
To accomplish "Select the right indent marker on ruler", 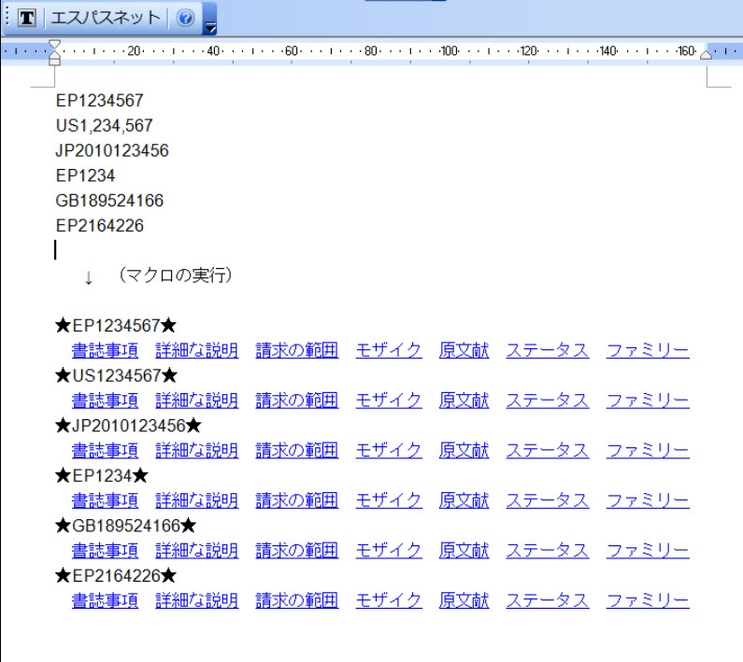I will click(x=706, y=54).
